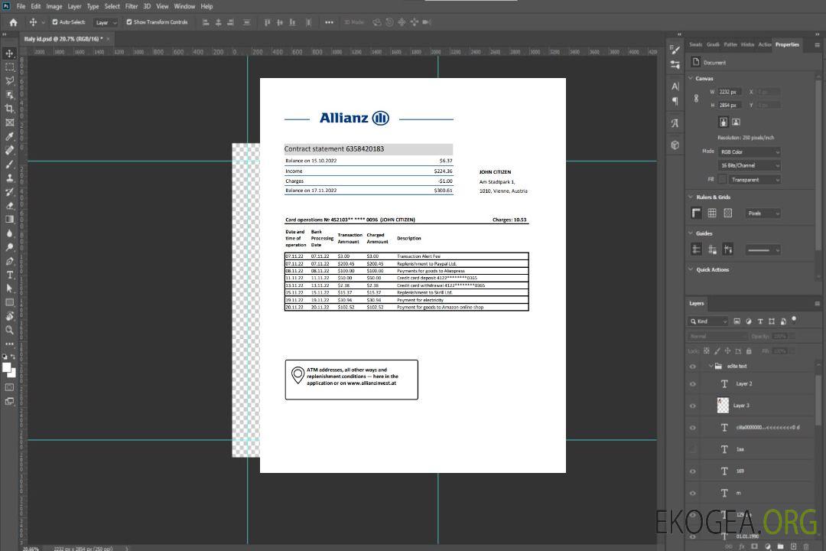826x551 pixels.
Task: Open the Paragraph panel icon
Action: [675, 101]
